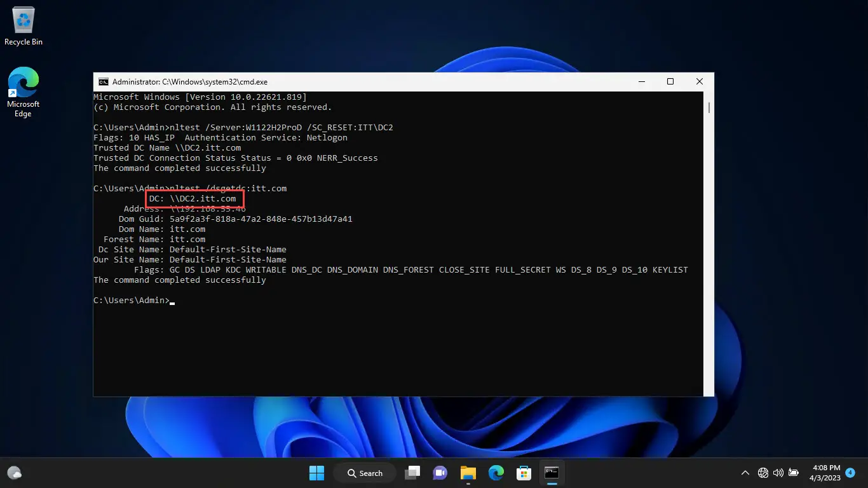Maximize the Command Prompt window
868x488 pixels.
(670, 82)
